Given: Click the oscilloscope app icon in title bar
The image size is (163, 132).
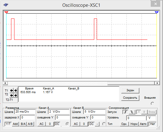Looking at the screenshot, I should point(6,5).
